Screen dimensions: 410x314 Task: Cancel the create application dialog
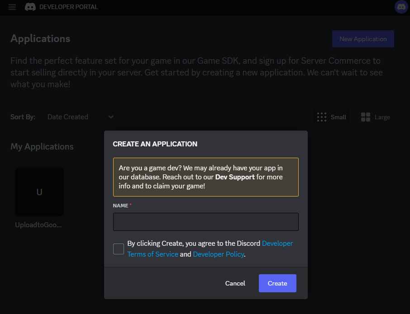(235, 283)
